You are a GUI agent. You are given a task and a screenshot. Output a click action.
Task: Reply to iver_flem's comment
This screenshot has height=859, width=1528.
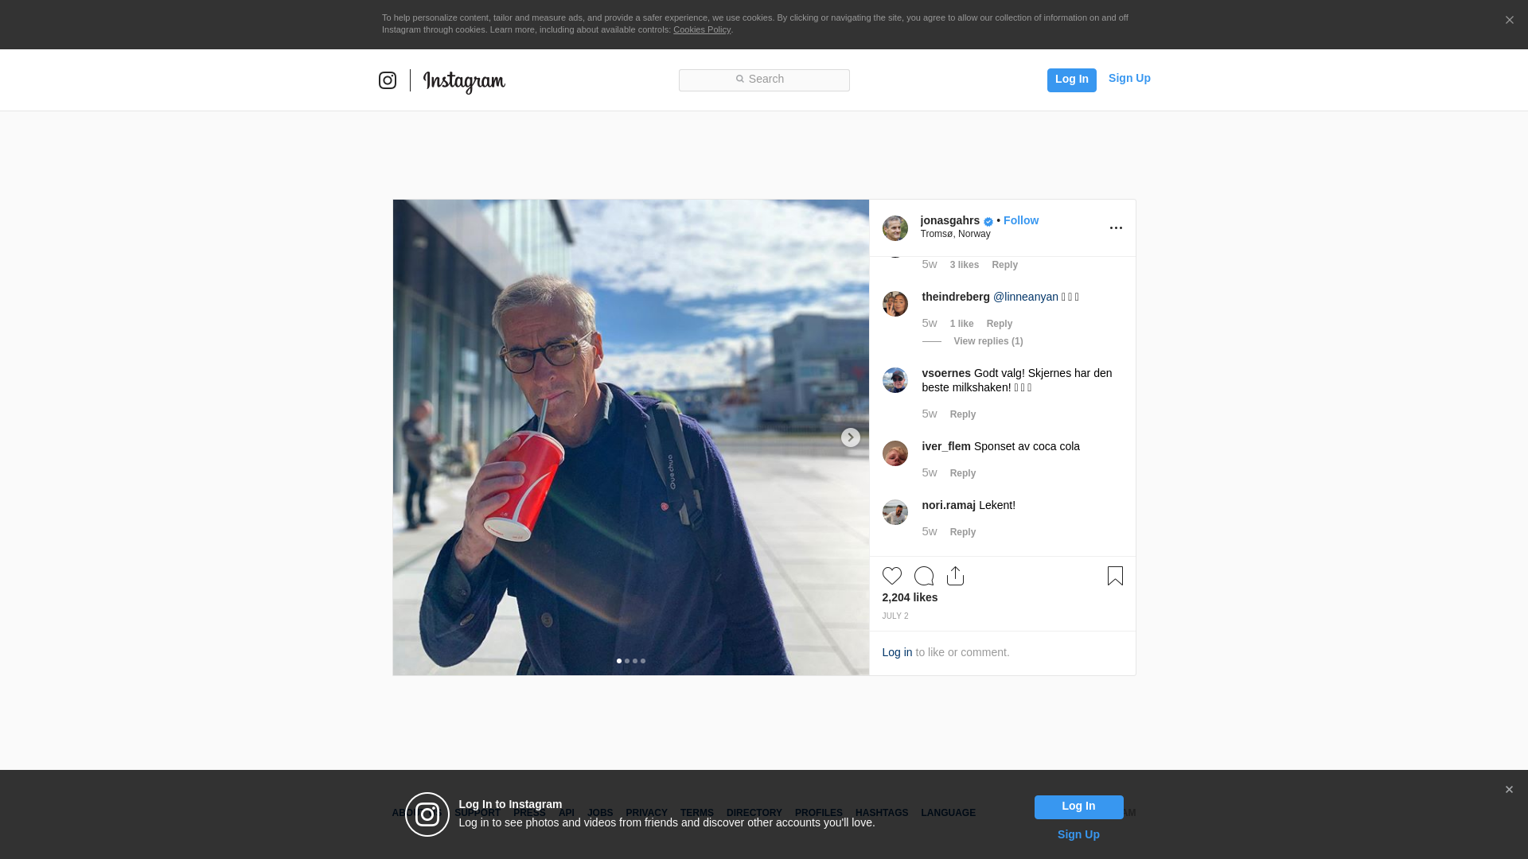point(962,473)
